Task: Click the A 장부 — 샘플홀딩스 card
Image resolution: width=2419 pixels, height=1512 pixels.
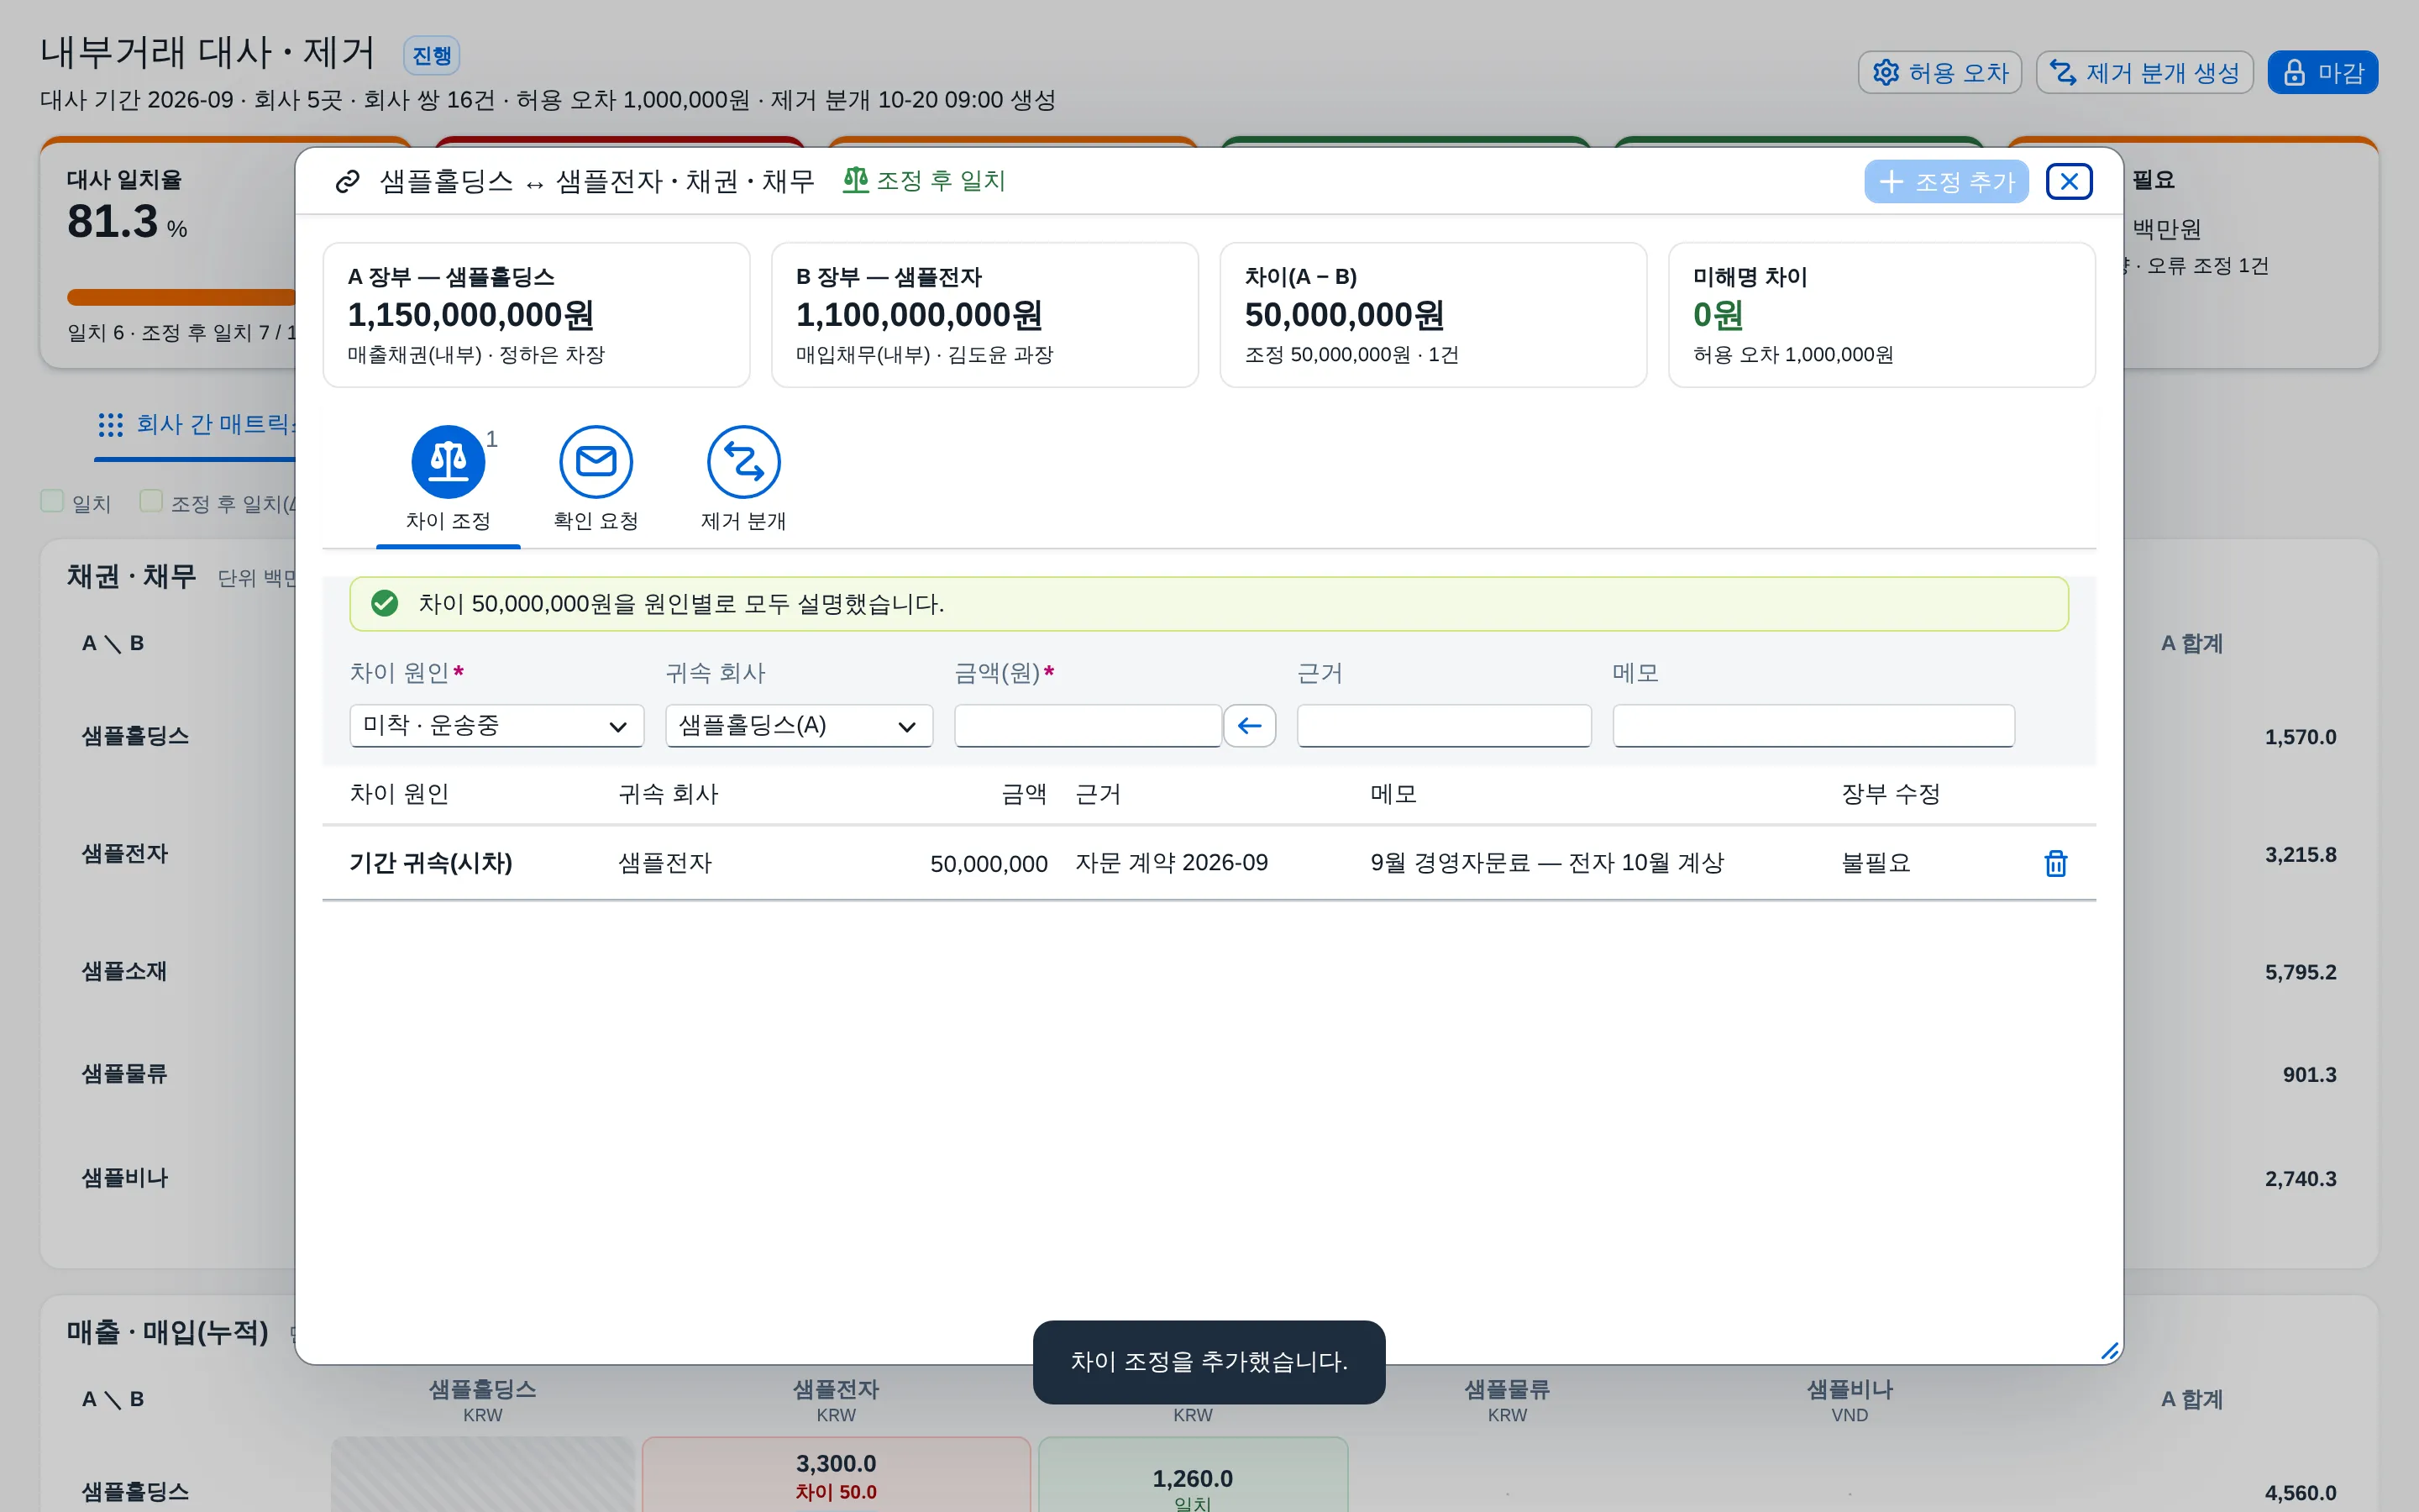Action: pyautogui.click(x=536, y=315)
